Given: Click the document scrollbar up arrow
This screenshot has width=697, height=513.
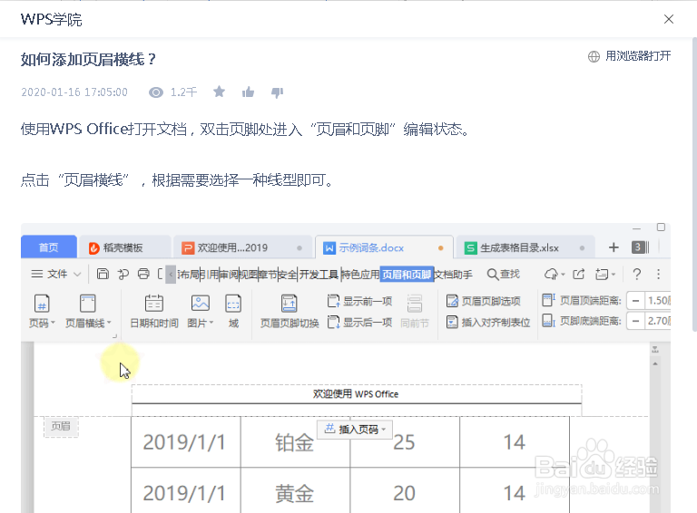Looking at the screenshot, I should 654,363.
